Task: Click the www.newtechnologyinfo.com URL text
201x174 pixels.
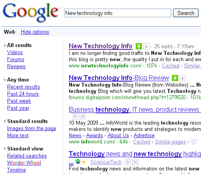Action: 105,65
